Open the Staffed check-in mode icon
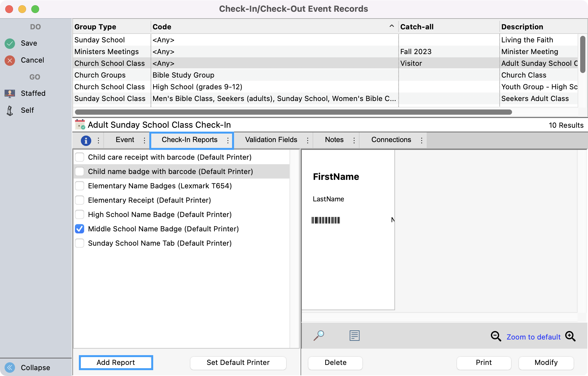This screenshot has height=376, width=588. pyautogui.click(x=9, y=93)
